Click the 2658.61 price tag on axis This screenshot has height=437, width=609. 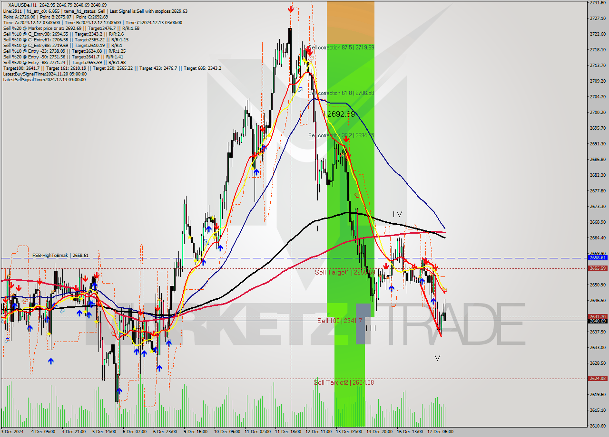pos(598,257)
